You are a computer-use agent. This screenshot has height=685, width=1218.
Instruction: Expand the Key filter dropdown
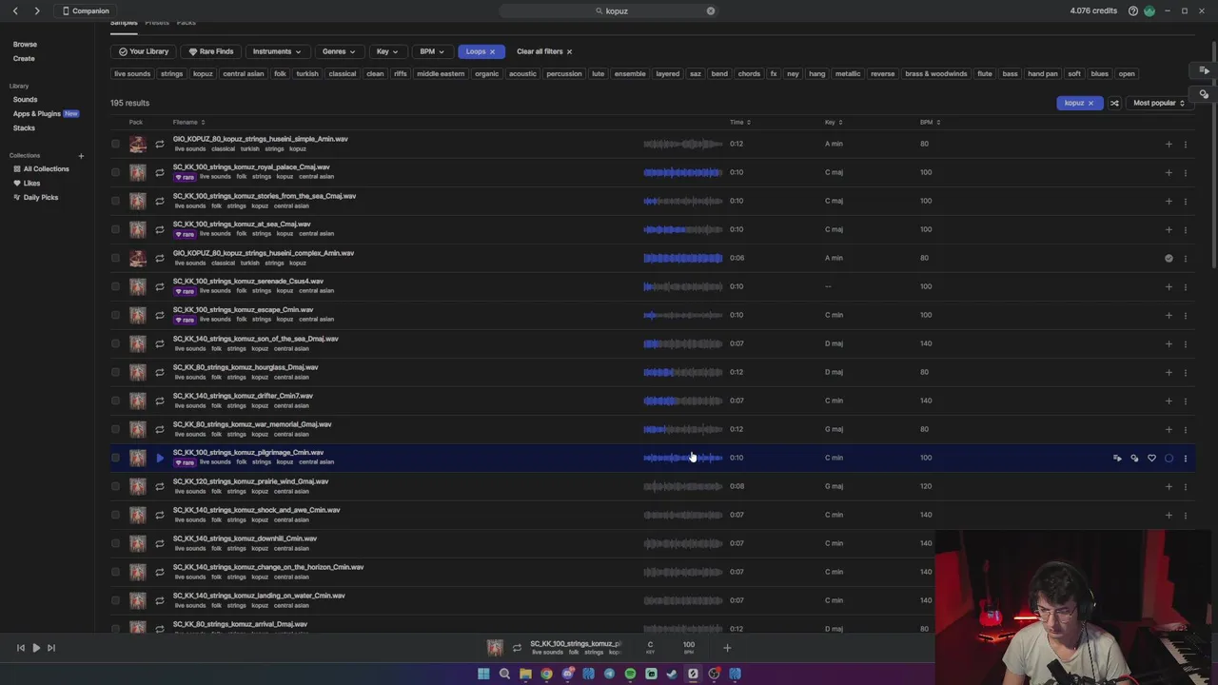pos(386,51)
